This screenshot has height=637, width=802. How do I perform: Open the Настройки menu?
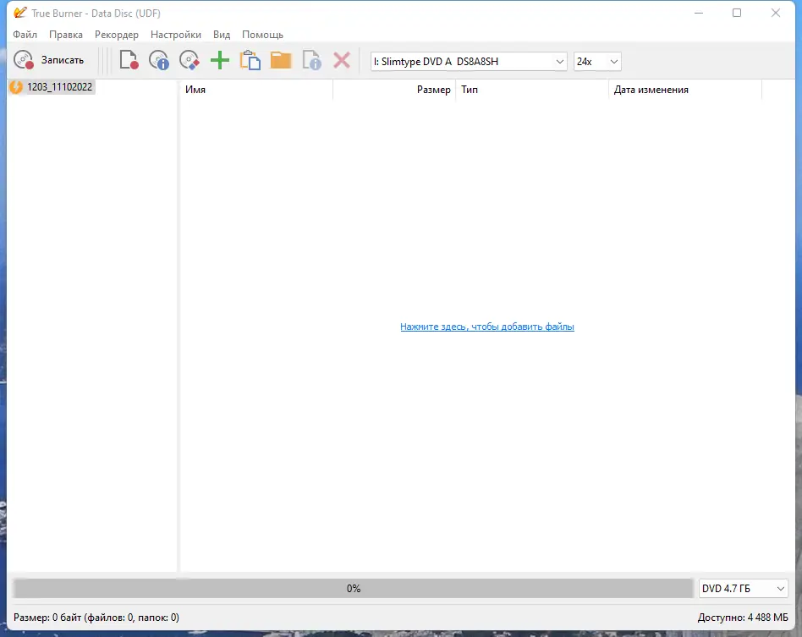[176, 35]
